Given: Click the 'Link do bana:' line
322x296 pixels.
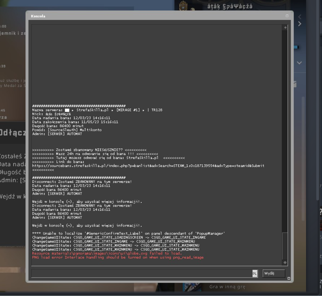Looking at the screenshot, I should tap(58, 162).
